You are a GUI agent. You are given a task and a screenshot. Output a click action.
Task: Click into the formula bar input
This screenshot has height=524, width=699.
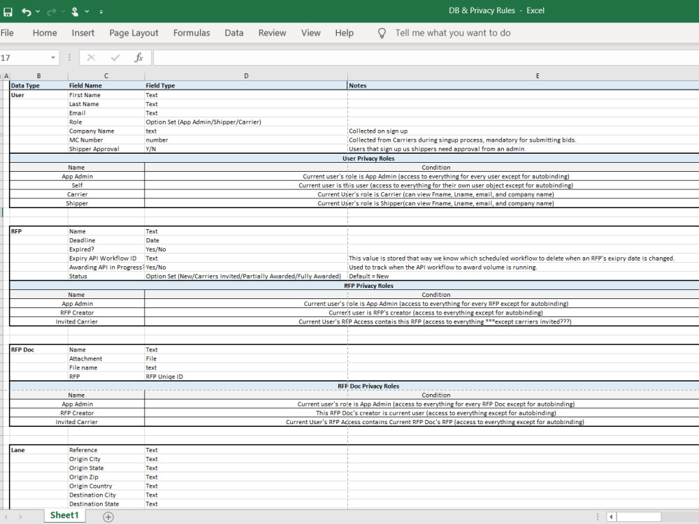pos(426,57)
